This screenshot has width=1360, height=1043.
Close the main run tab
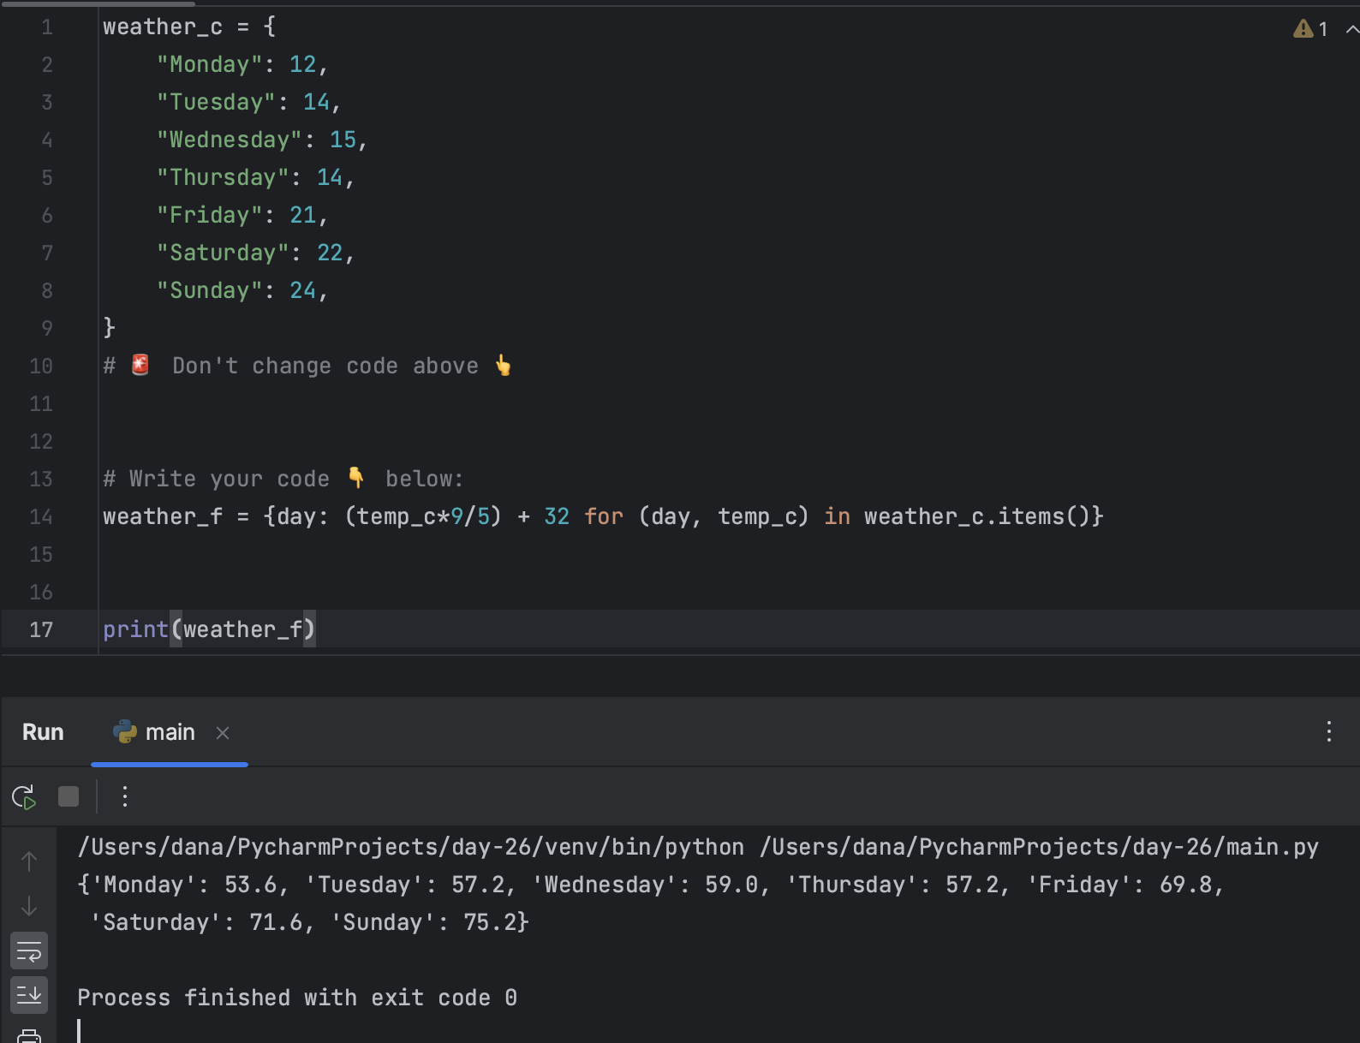point(223,733)
